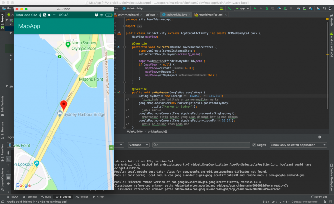The image size is (334, 204).
Task: Toggle soft-wrap in logcat
Action: click(8, 177)
